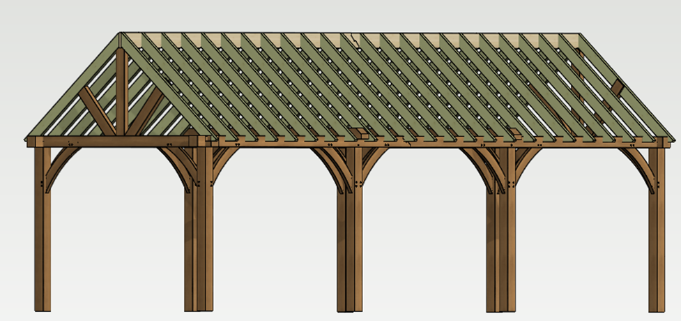Select the long eave plate beam under the rafters
Viewport: 681px width, 321px height.
coord(438,142)
